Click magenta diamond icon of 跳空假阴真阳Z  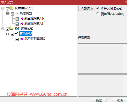pos(22,18)
